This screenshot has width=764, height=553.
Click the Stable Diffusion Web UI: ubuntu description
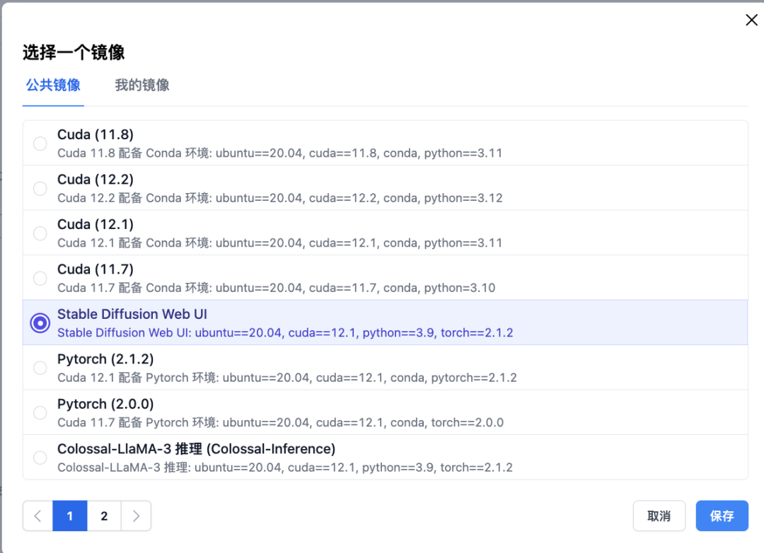pos(285,332)
